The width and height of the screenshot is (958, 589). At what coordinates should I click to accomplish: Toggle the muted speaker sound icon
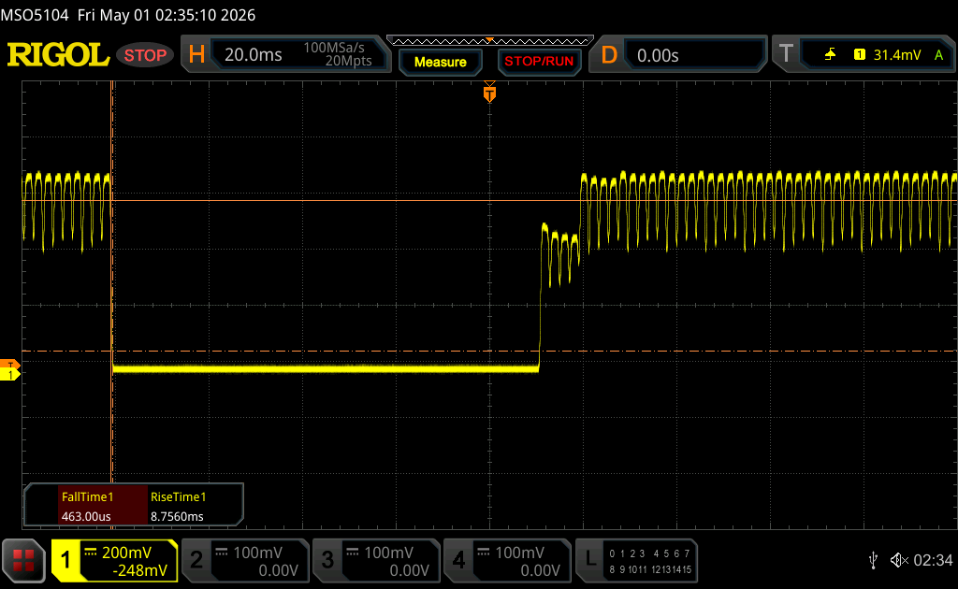pos(898,560)
